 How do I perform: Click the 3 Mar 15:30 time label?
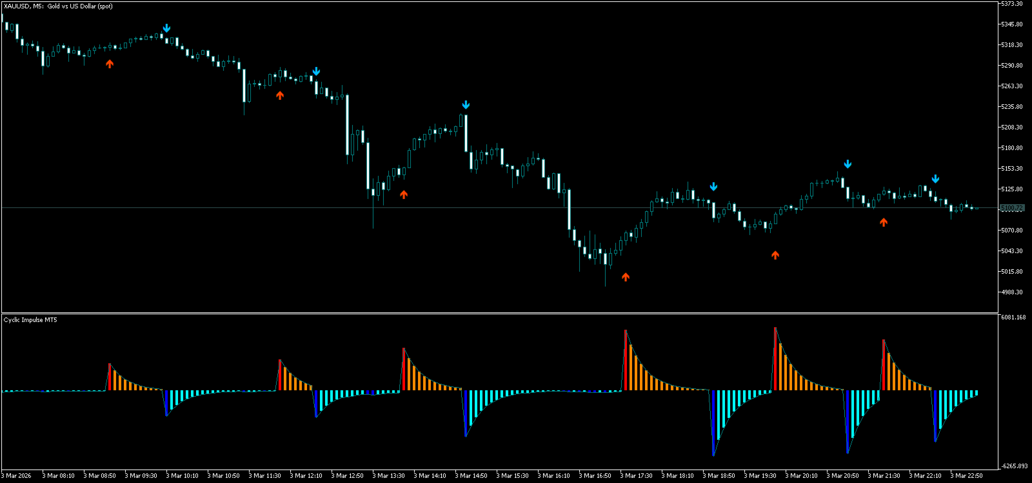[x=513, y=476]
